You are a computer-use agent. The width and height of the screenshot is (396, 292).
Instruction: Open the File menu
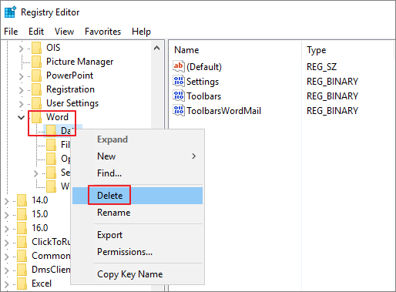point(11,32)
